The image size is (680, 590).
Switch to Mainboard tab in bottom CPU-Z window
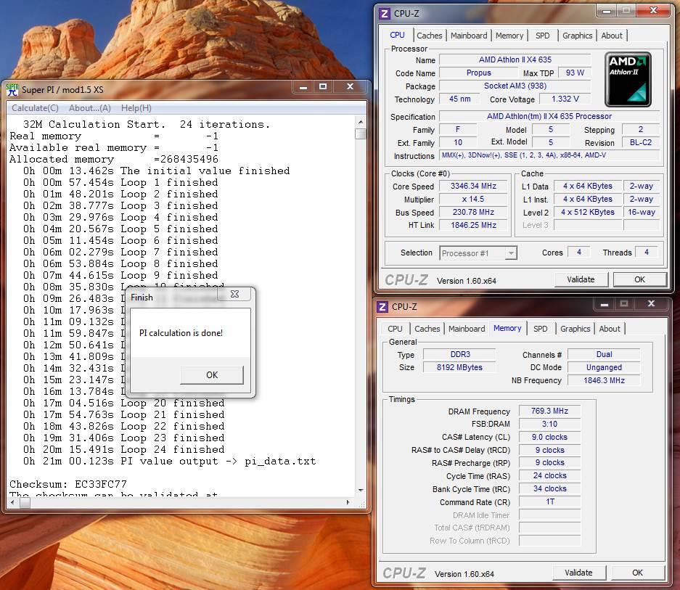pos(467,329)
